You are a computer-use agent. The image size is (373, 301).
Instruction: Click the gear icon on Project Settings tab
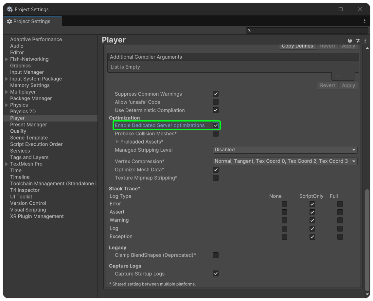pyautogui.click(x=9, y=21)
